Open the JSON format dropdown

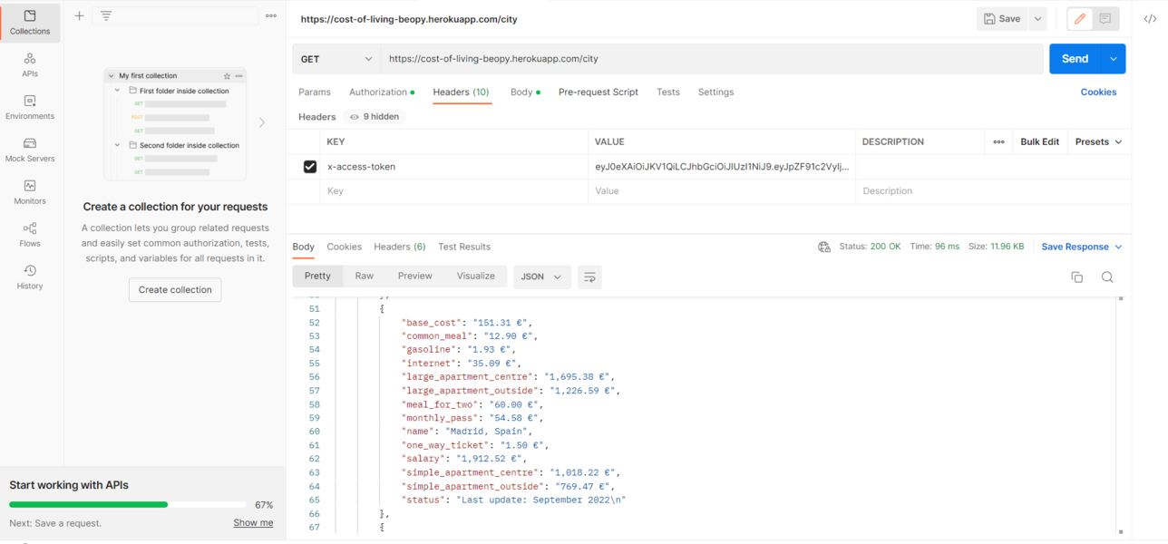tap(541, 277)
